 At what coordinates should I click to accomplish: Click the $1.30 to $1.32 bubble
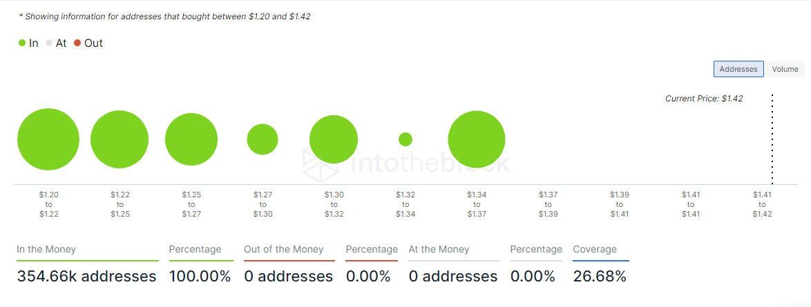pyautogui.click(x=334, y=139)
